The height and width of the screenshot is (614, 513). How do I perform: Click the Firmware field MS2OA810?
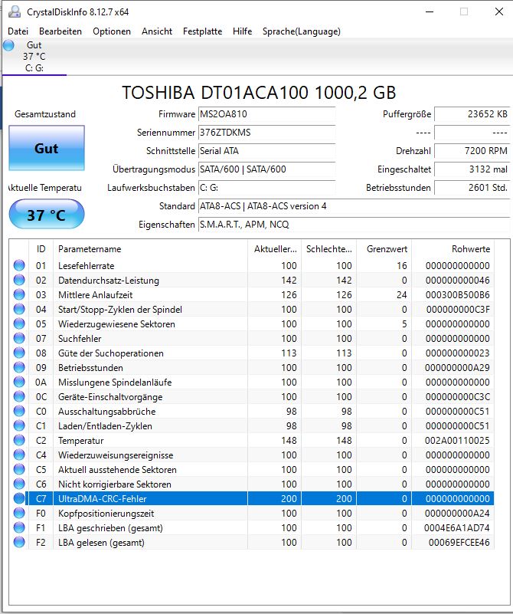click(x=267, y=114)
